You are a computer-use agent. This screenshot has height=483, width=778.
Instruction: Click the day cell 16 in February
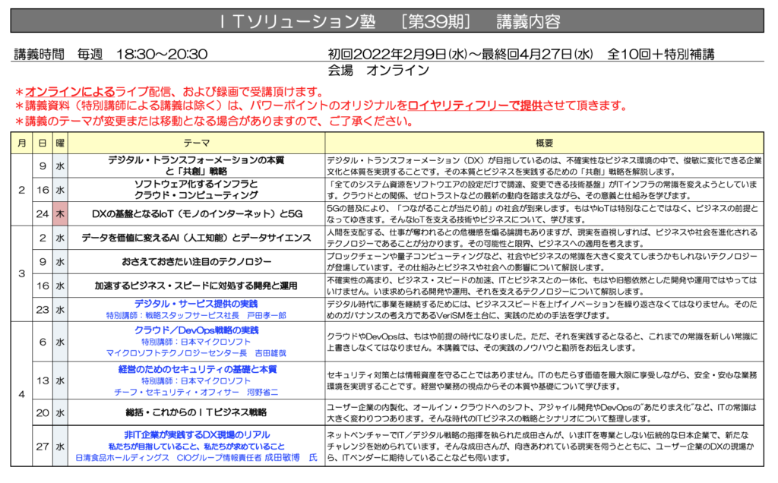pyautogui.click(x=43, y=190)
